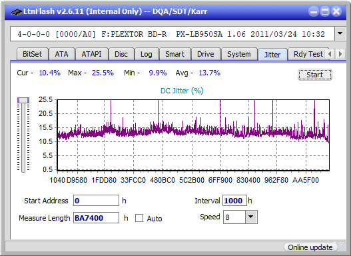Open the Disc tab
This screenshot has height=256, width=351.
pyautogui.click(x=121, y=54)
